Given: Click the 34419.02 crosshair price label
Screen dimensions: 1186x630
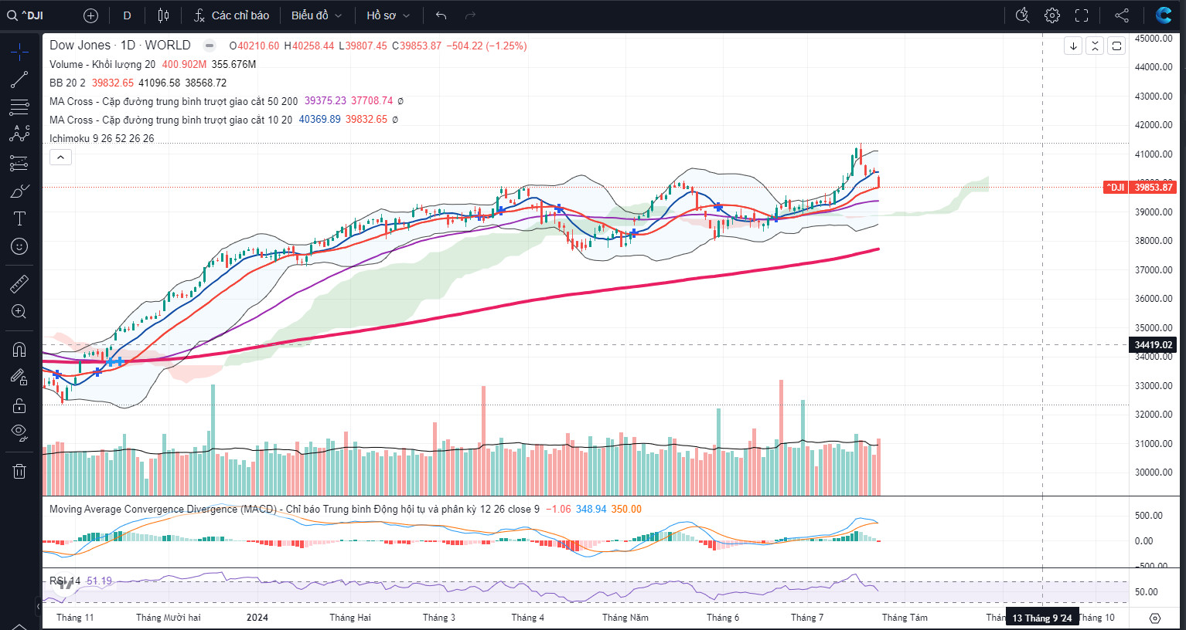Looking at the screenshot, I should coord(1153,345).
